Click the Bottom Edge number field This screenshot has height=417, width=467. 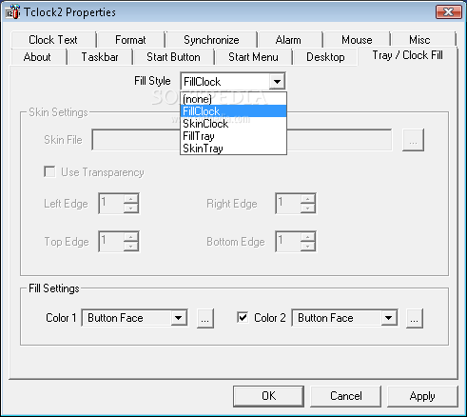tap(288, 242)
